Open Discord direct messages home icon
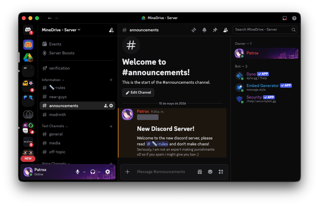Screen dimensions: 319x206 coord(28,30)
